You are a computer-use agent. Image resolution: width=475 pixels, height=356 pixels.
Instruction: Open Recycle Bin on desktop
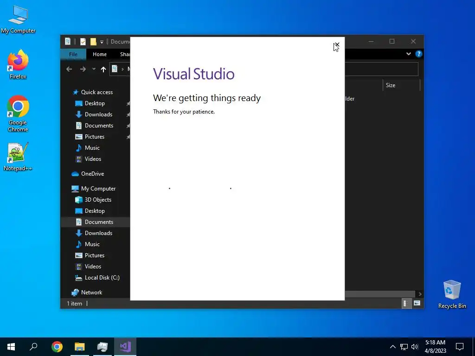[452, 294]
